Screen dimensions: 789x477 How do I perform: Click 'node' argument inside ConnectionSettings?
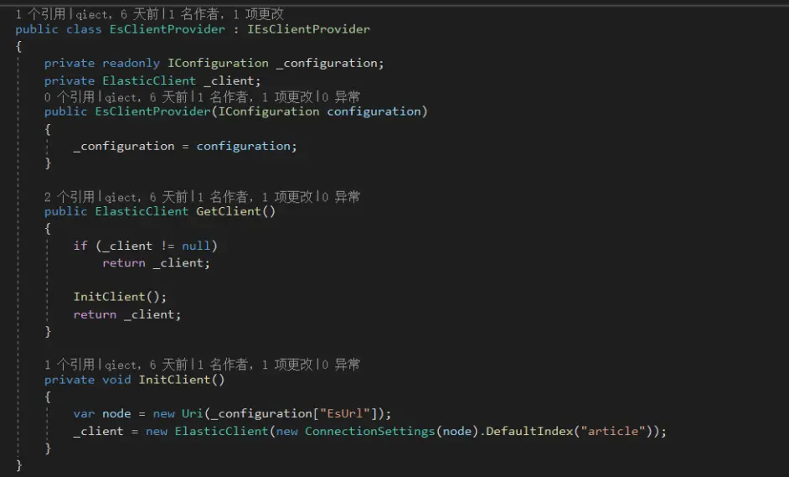456,431
